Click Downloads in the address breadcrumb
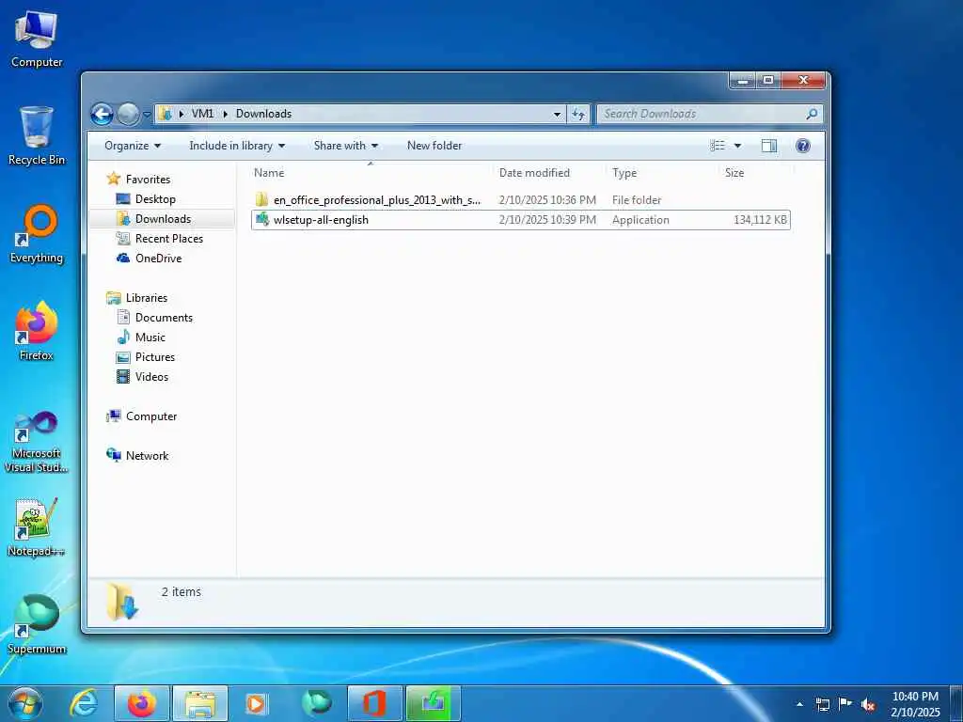The width and height of the screenshot is (963, 722). pyautogui.click(x=263, y=114)
